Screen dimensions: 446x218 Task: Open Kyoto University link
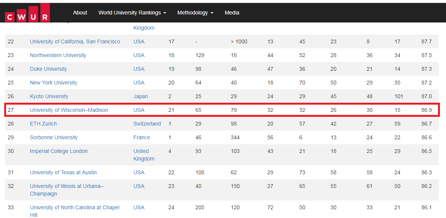pyautogui.click(x=49, y=96)
